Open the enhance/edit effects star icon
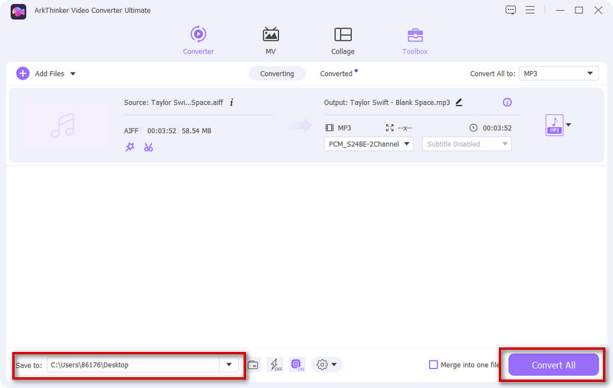The width and height of the screenshot is (613, 388). tap(129, 147)
